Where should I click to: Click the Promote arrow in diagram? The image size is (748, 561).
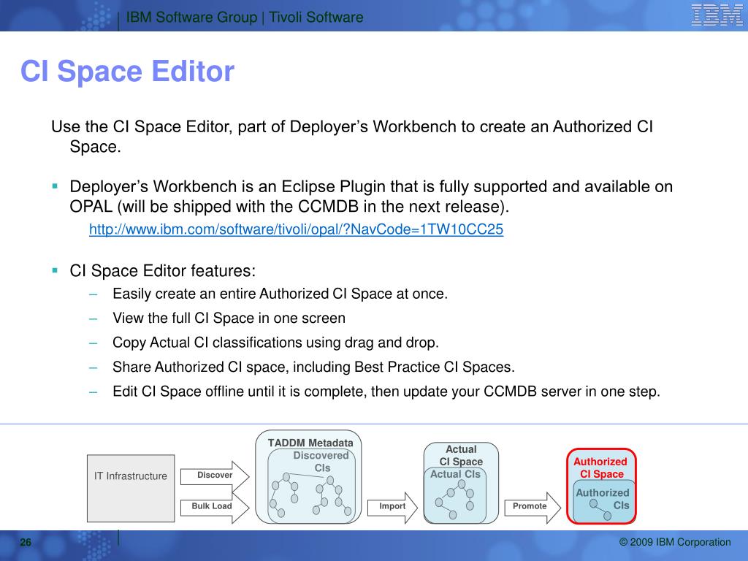tap(532, 506)
